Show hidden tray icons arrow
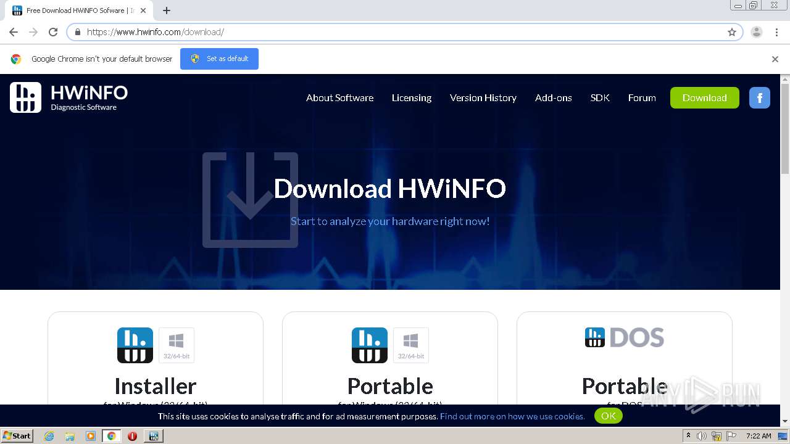Image resolution: width=790 pixels, height=444 pixels. coord(689,436)
